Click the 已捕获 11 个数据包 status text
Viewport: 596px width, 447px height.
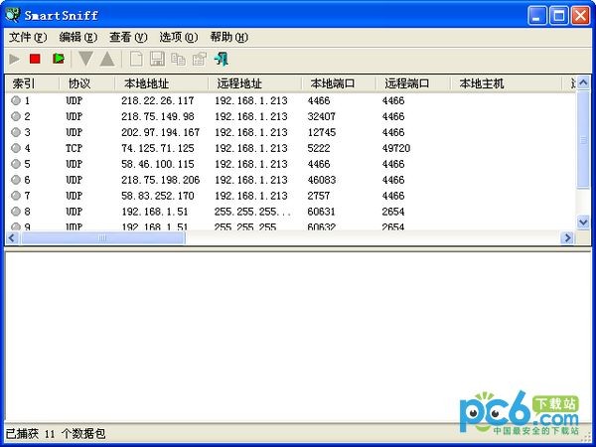coord(55,433)
